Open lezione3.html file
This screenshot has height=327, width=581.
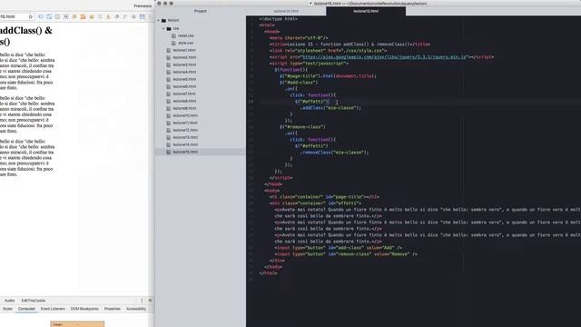(x=184, y=64)
